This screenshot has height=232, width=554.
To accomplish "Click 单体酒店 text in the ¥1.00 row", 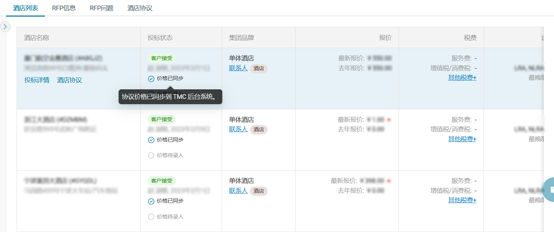I will (241, 120).
